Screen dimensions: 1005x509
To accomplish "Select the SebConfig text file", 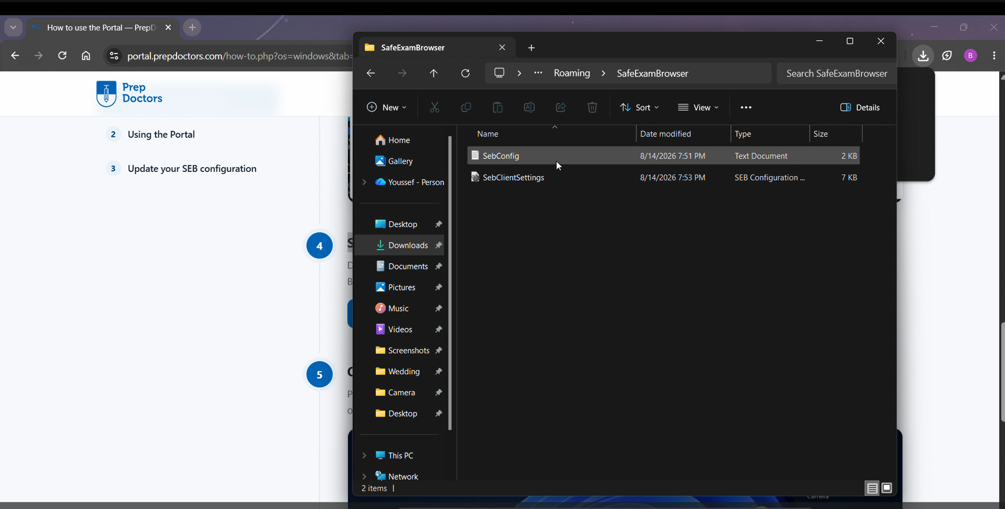I will [663, 156].
